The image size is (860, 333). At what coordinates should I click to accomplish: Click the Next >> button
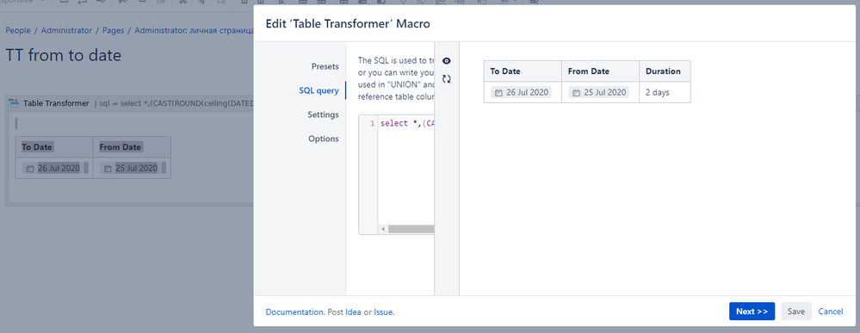click(x=752, y=311)
